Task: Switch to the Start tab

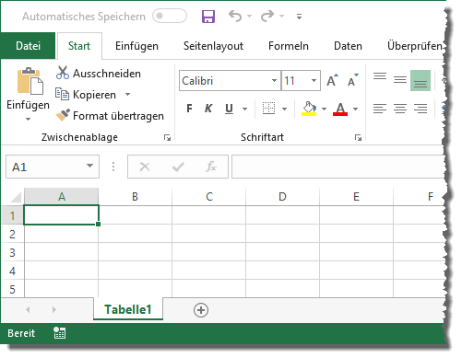Action: pyautogui.click(x=79, y=46)
